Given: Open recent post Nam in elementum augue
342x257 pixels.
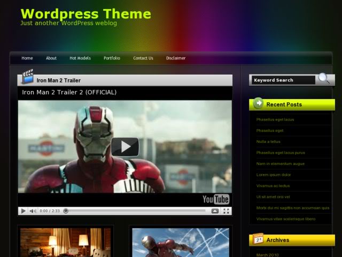Looking at the screenshot, I should point(280,164).
